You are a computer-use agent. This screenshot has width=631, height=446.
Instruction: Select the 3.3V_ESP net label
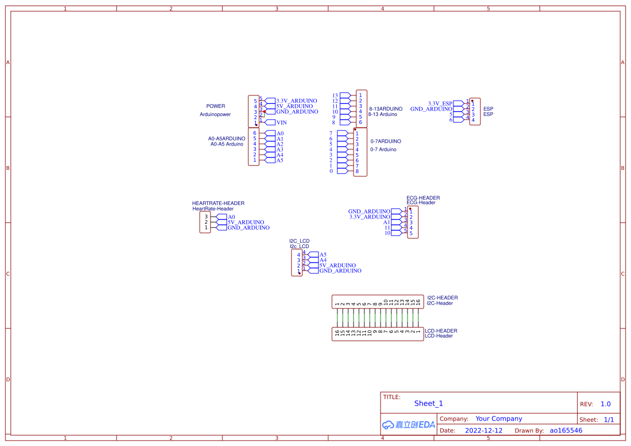pyautogui.click(x=439, y=102)
